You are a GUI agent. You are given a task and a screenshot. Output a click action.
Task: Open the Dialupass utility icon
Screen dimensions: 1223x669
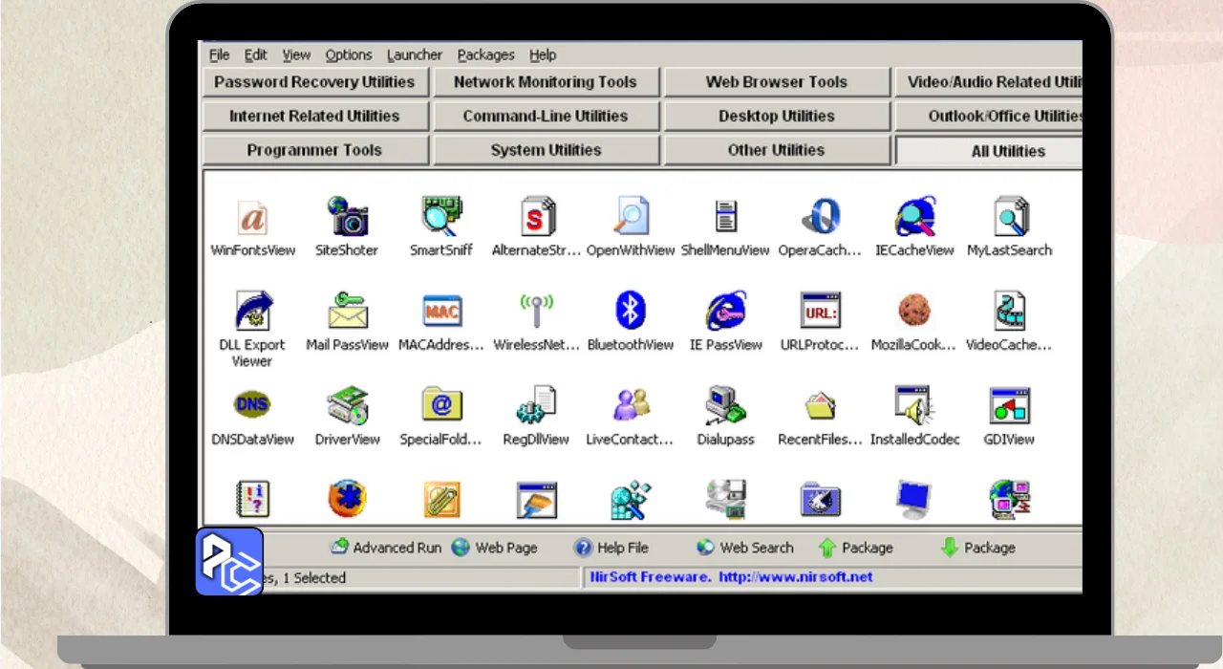tap(725, 406)
